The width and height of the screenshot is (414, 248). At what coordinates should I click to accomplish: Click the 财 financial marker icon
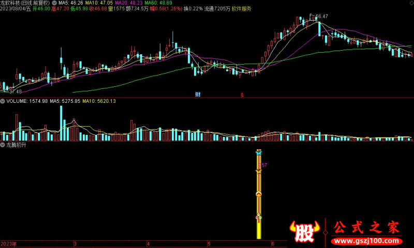pyautogui.click(x=198, y=95)
